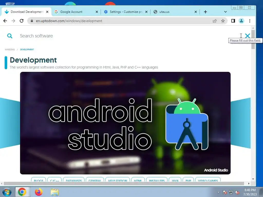Click the forward navigation arrow

coord(13,21)
